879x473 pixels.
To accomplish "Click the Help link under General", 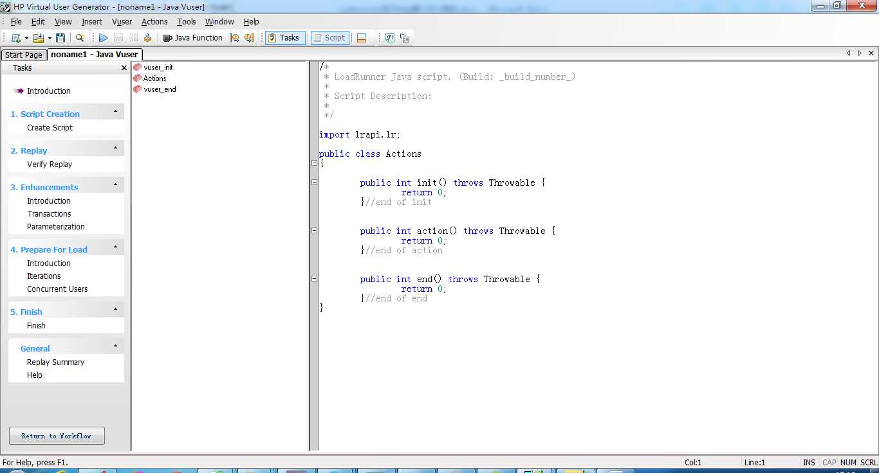I will [x=35, y=375].
